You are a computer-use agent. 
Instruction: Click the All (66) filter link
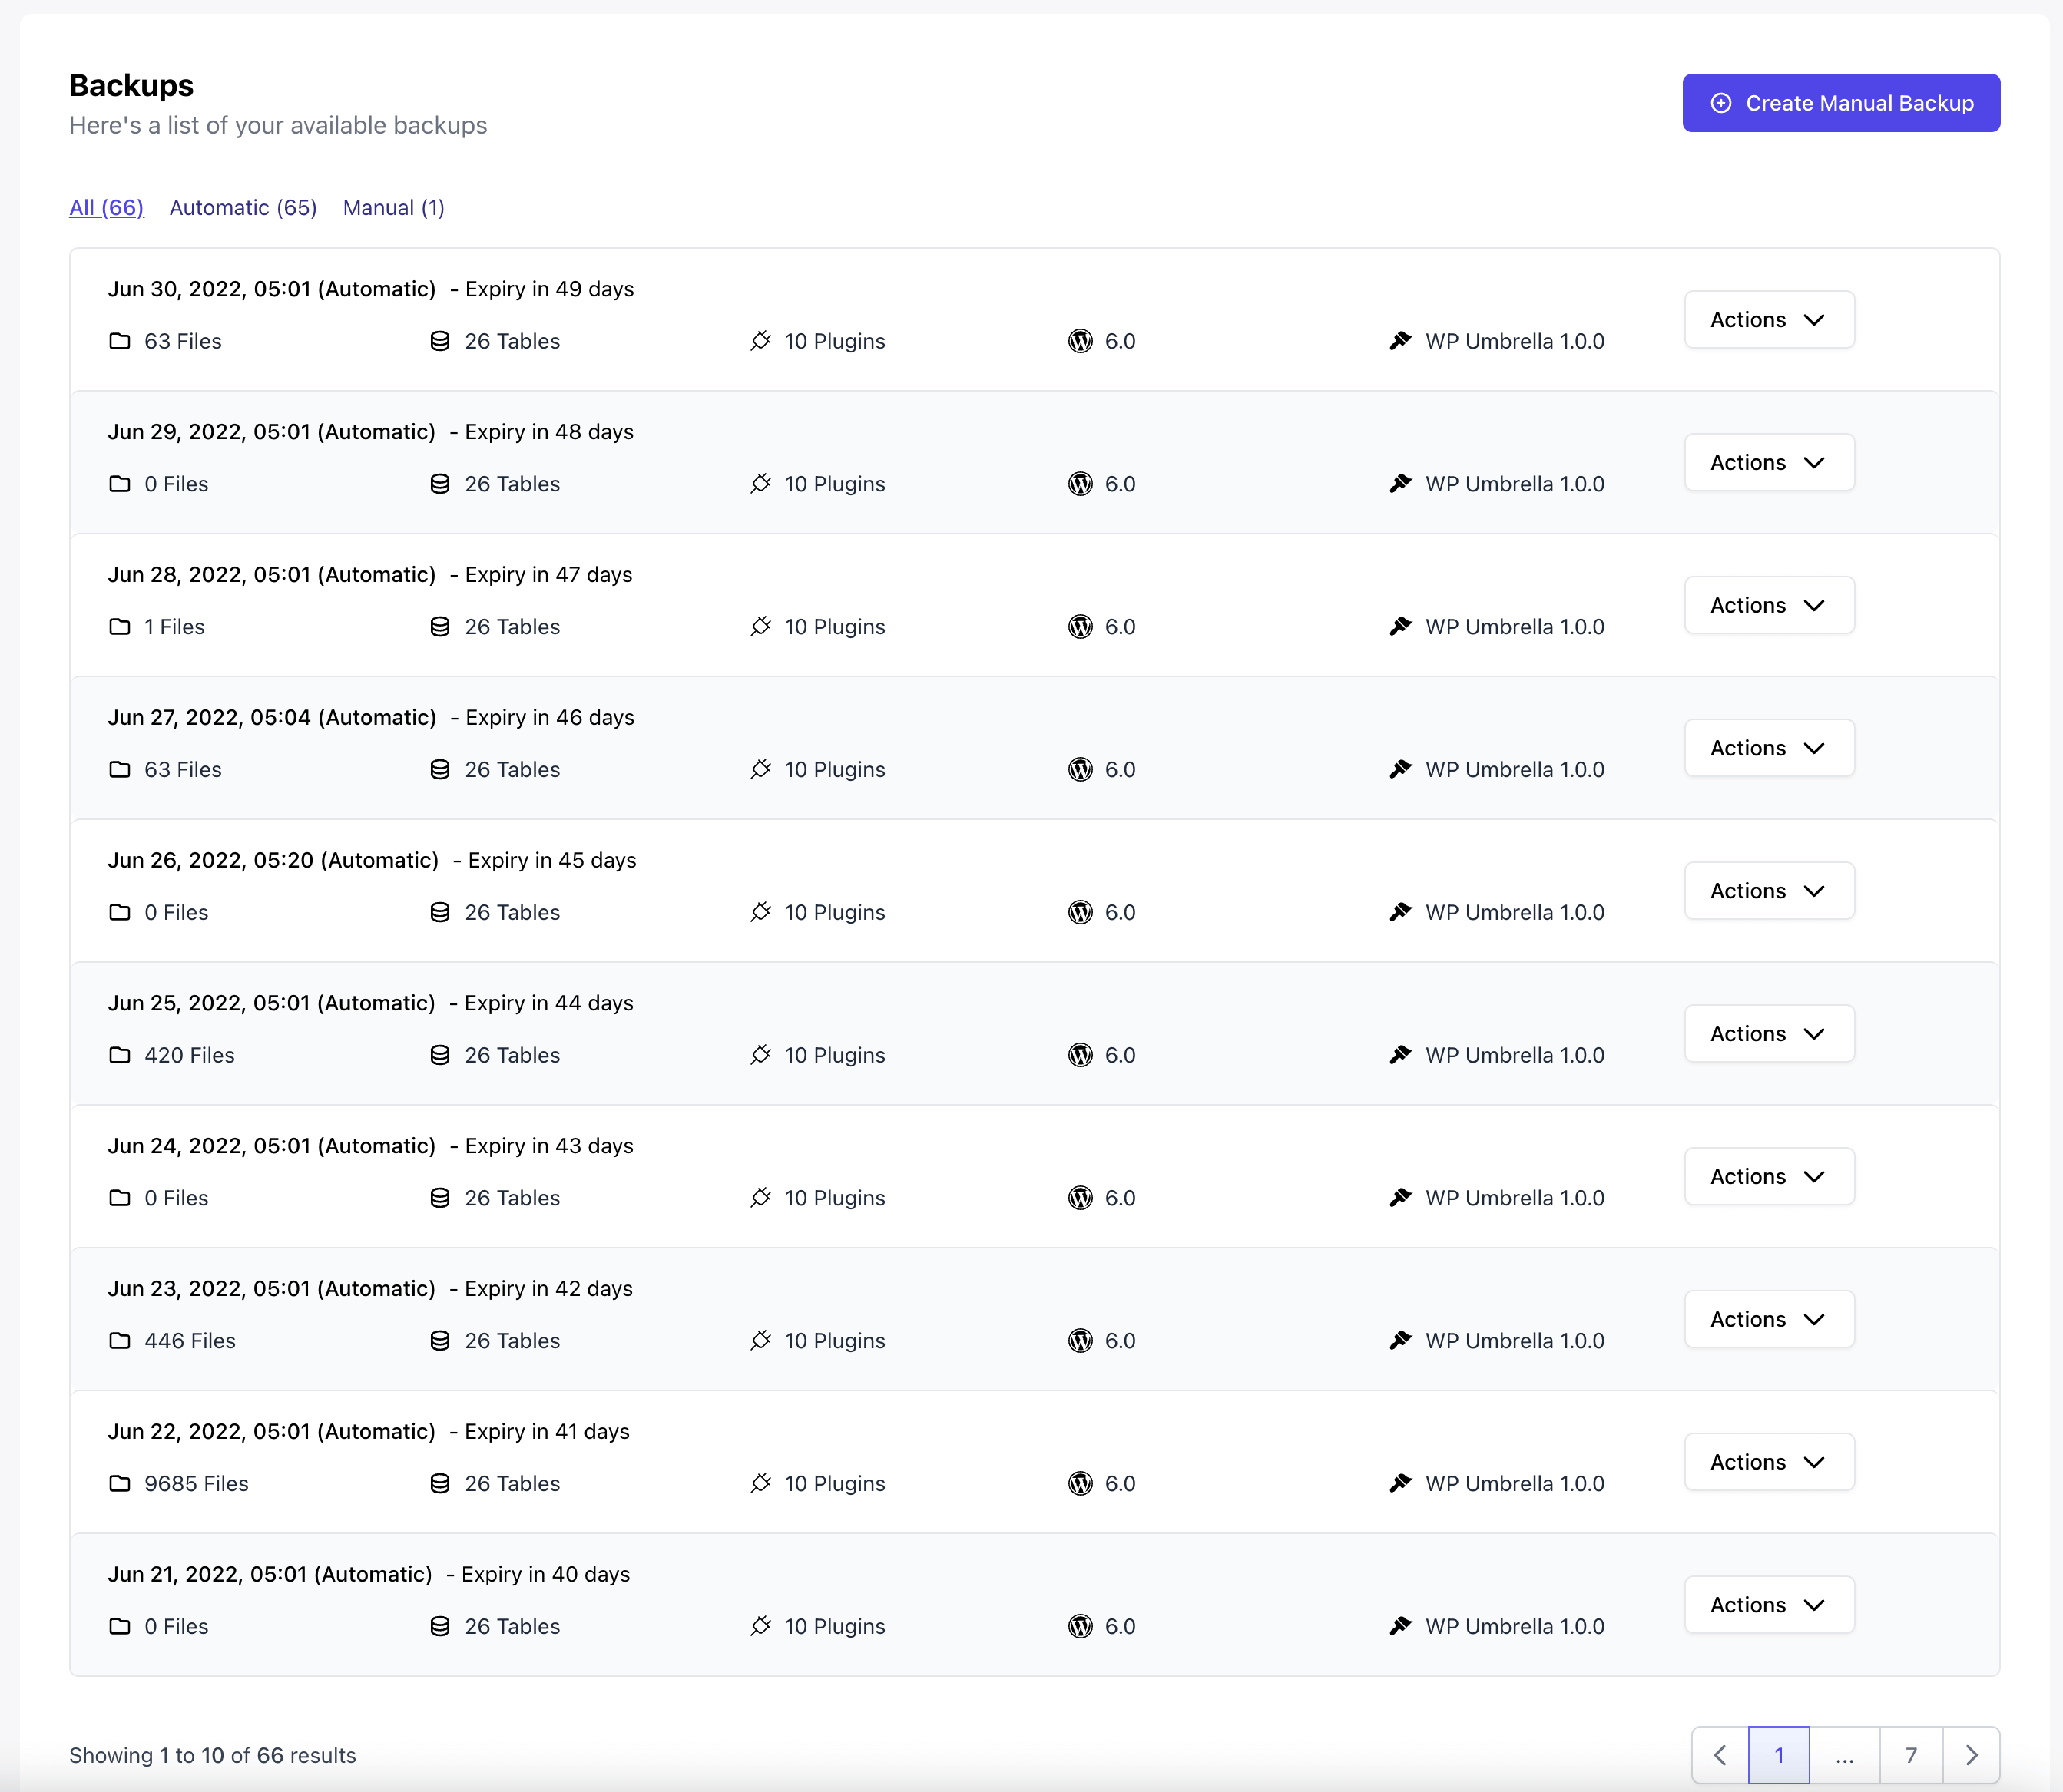105,207
